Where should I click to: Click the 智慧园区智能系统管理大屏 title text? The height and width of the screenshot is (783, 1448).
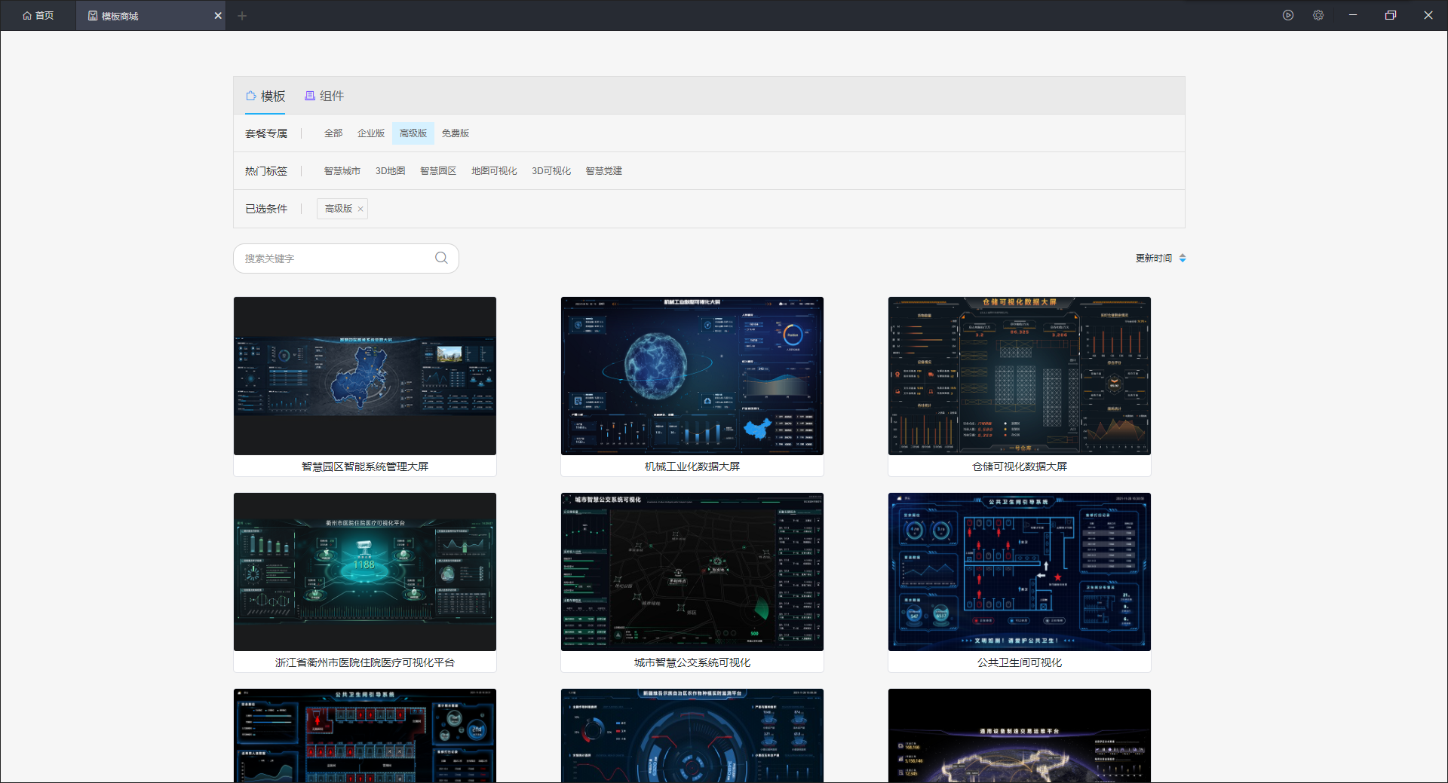coord(365,466)
